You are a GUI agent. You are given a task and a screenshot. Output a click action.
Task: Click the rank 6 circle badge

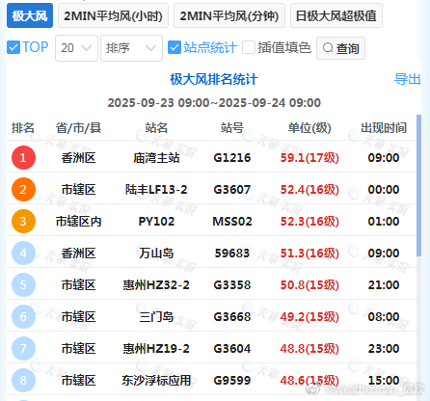(23, 316)
